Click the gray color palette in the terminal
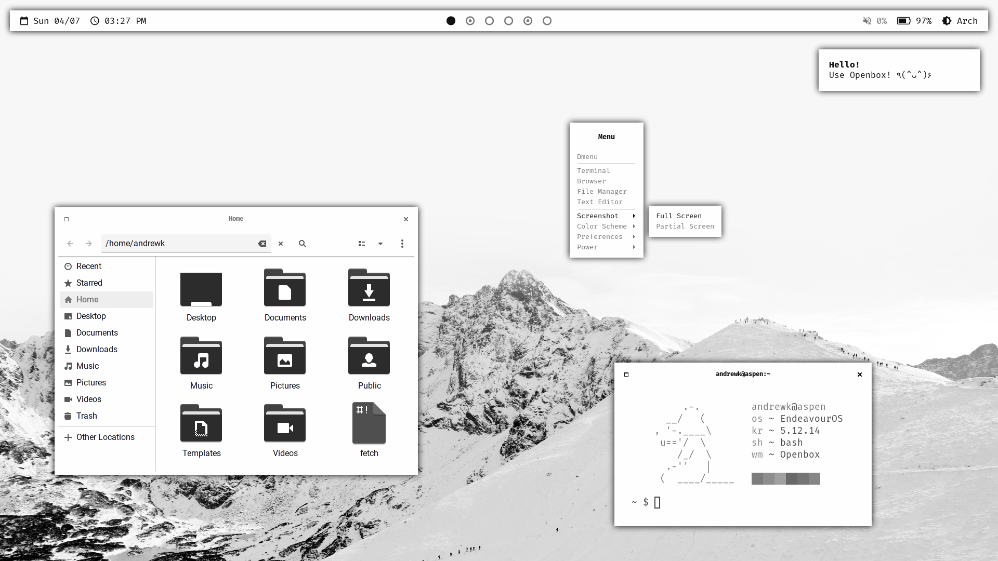The image size is (998, 561). (785, 478)
